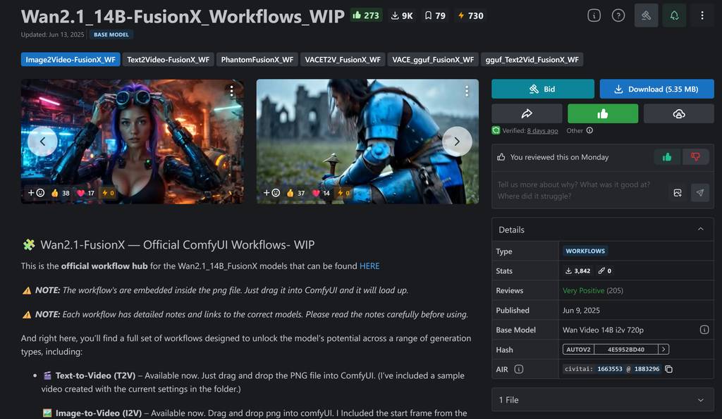Click the Base Model info icon

click(704, 330)
